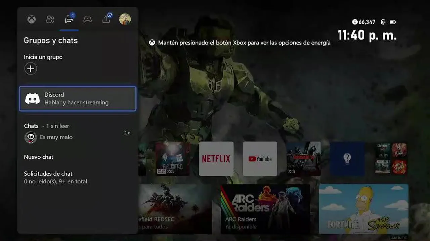
Task: Open the question mark tips tile
Action: click(347, 159)
